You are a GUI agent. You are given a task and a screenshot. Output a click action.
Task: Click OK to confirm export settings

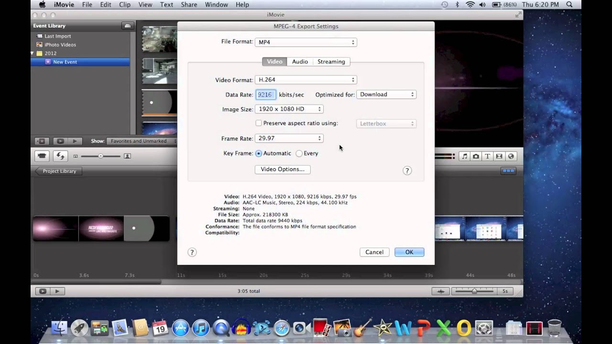pos(409,252)
